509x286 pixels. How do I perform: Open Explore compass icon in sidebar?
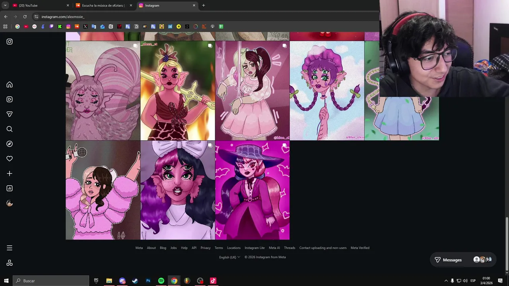(10, 144)
